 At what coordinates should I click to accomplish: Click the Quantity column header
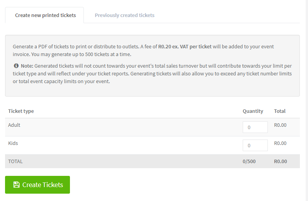point(253,111)
